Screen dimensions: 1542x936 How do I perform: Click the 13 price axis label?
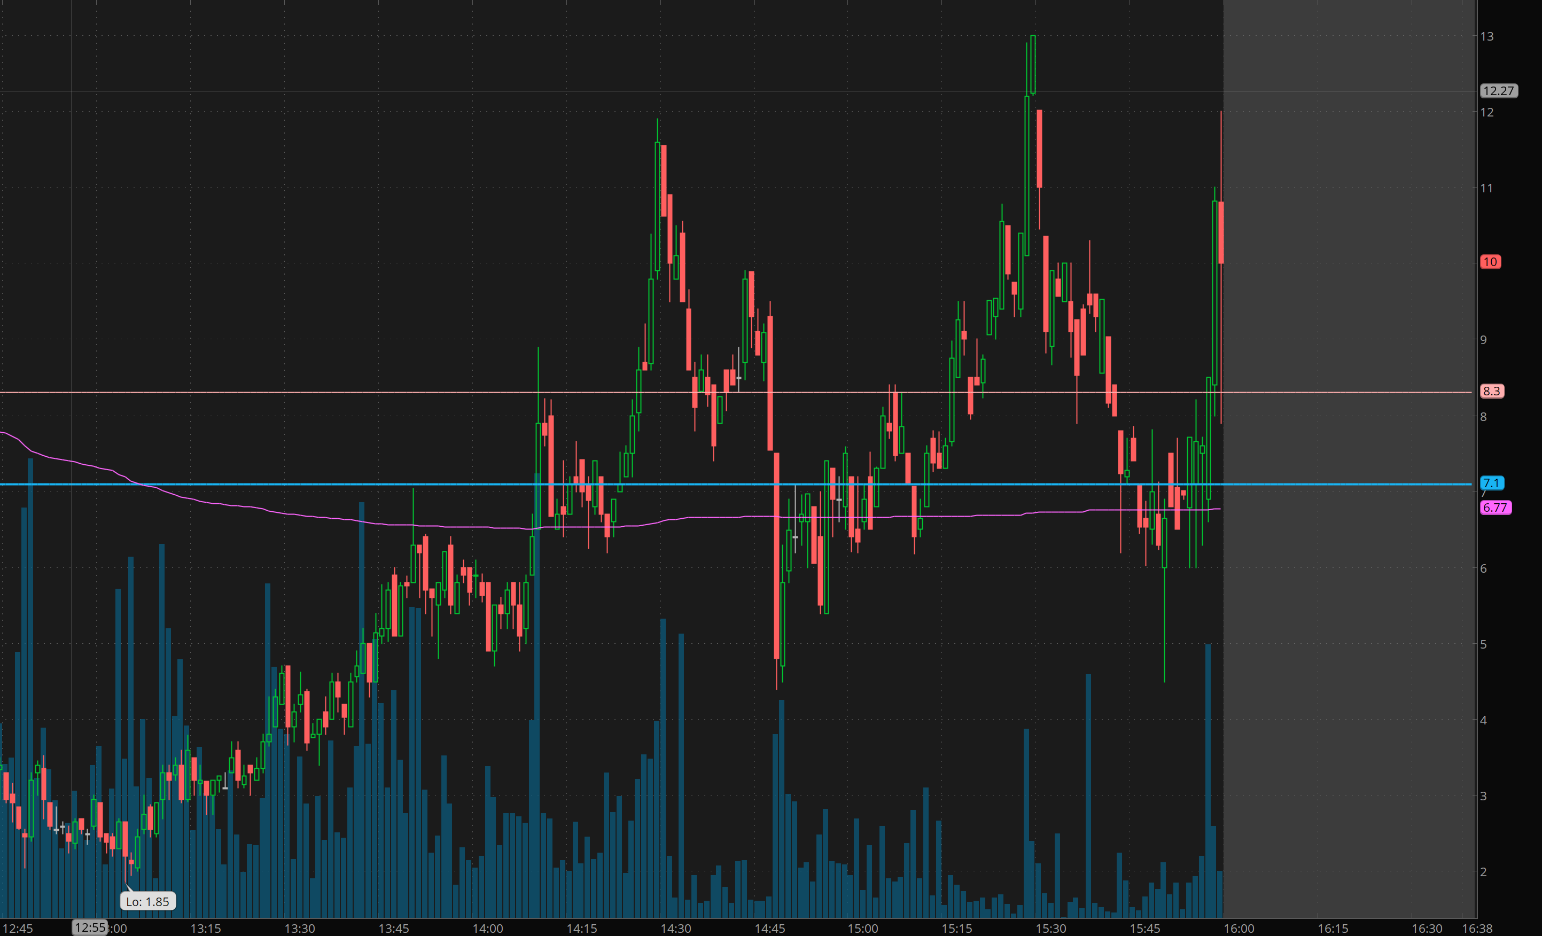[x=1486, y=36]
